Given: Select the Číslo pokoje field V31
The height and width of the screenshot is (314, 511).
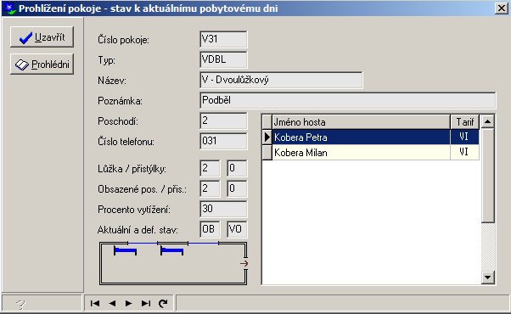Looking at the screenshot, I should click(x=223, y=39).
